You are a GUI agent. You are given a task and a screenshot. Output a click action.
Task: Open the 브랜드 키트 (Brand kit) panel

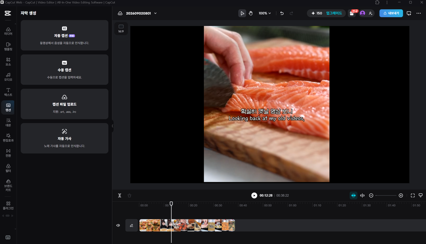click(8, 185)
